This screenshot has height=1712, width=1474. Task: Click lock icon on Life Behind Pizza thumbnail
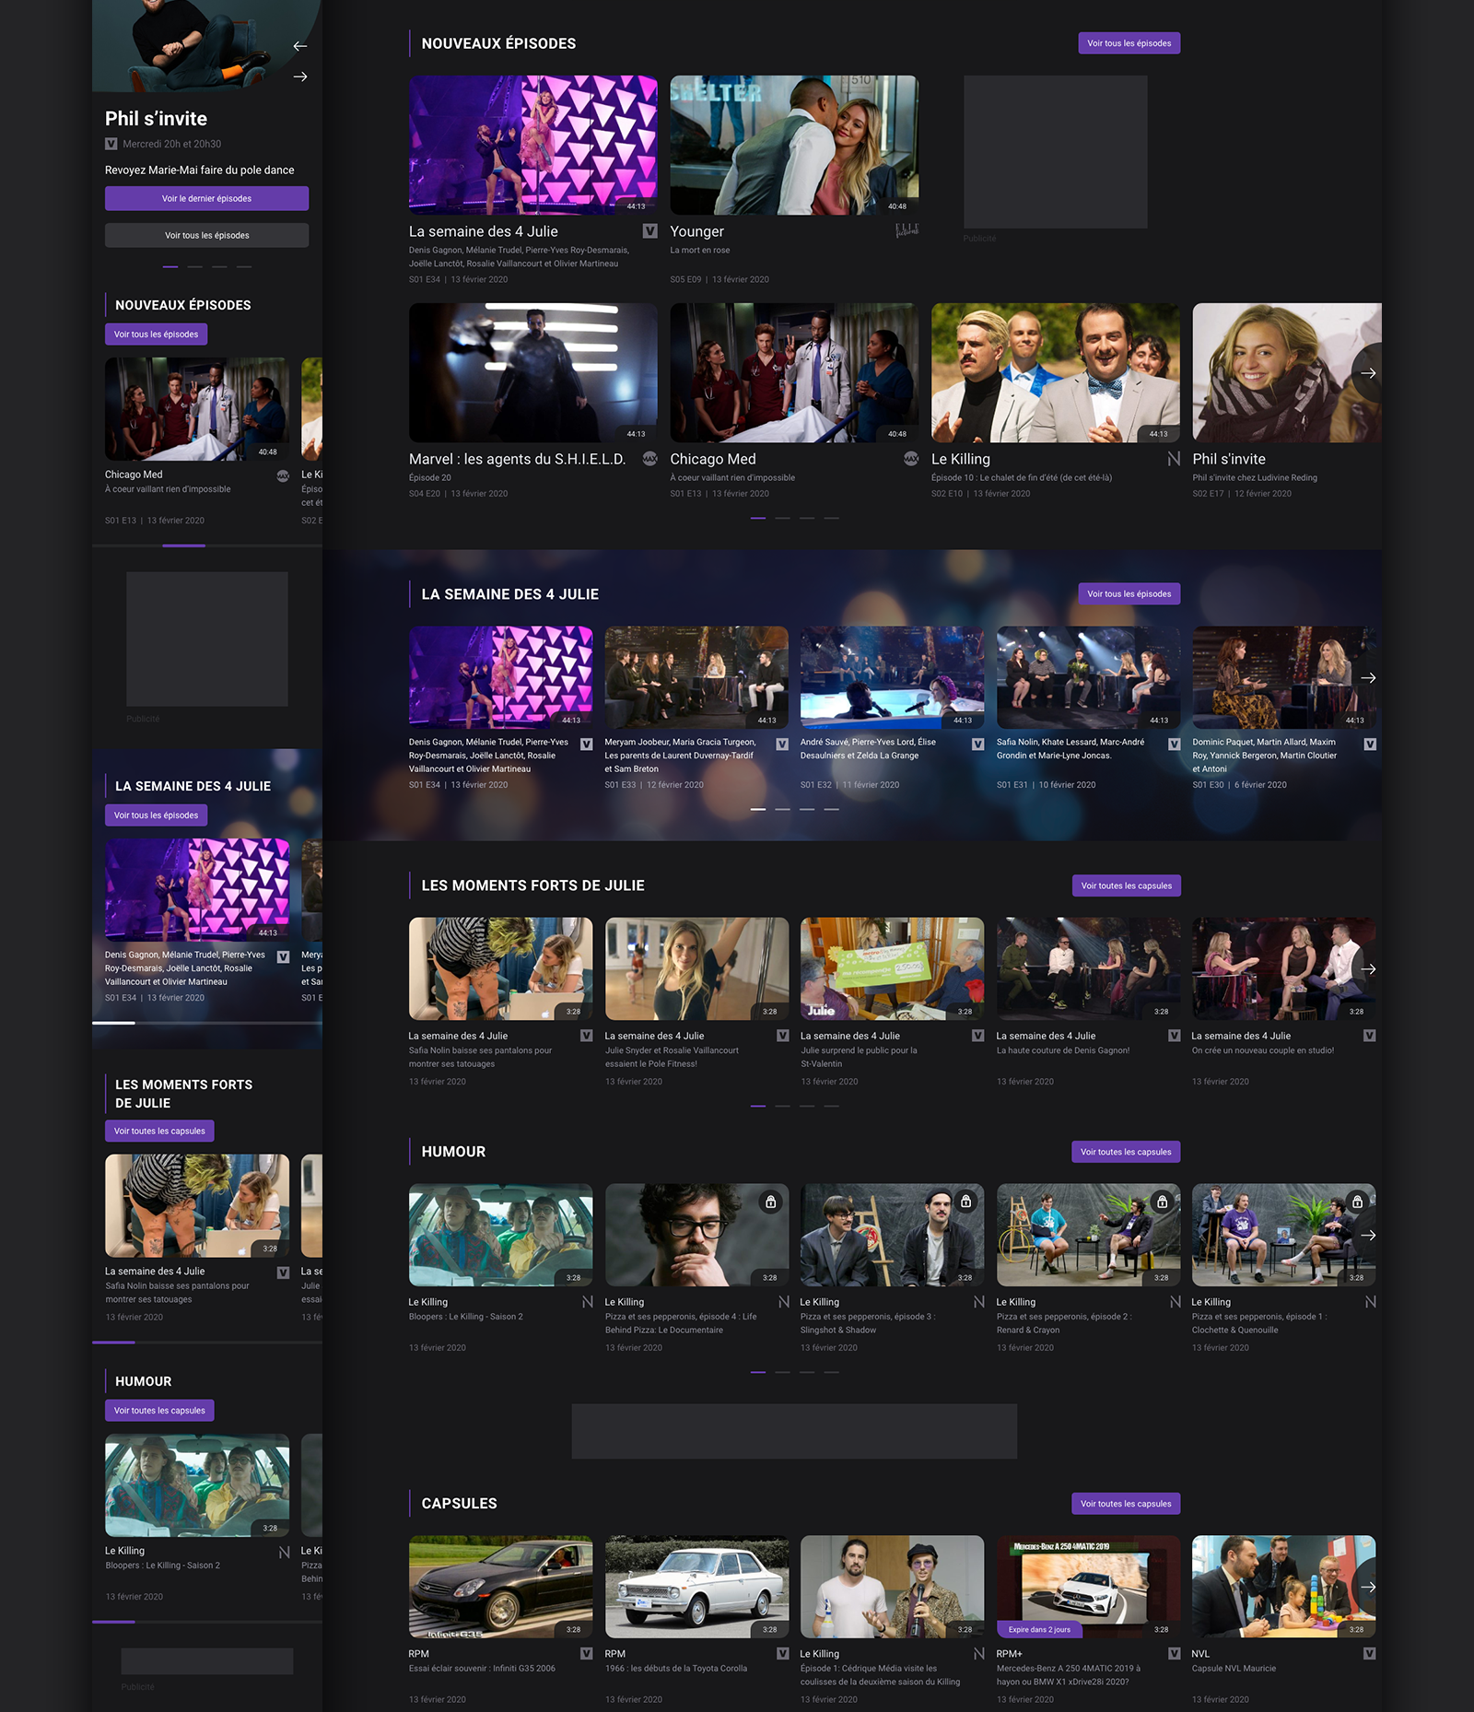770,1202
